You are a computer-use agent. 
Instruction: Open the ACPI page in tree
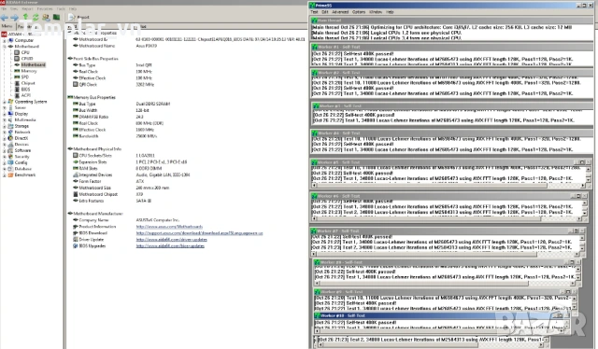click(25, 95)
